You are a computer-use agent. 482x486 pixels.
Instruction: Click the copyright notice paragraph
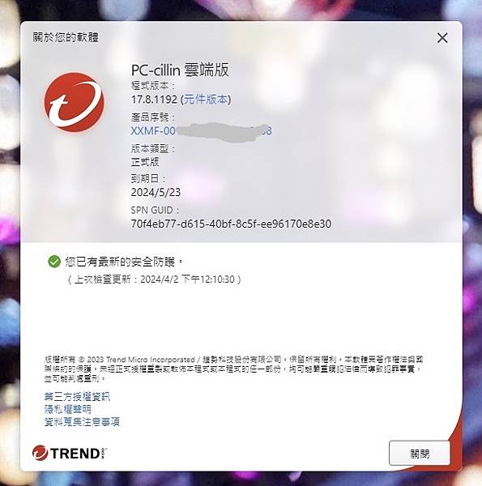pyautogui.click(x=234, y=369)
